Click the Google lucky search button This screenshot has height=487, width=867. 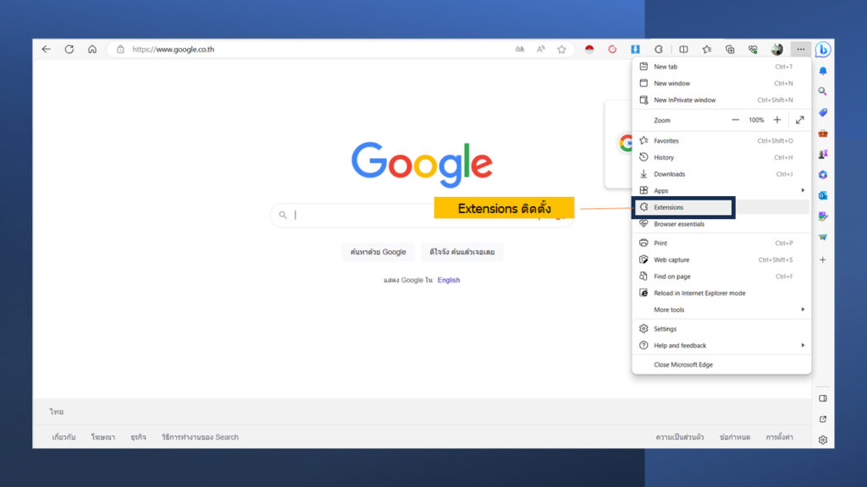pos(461,252)
